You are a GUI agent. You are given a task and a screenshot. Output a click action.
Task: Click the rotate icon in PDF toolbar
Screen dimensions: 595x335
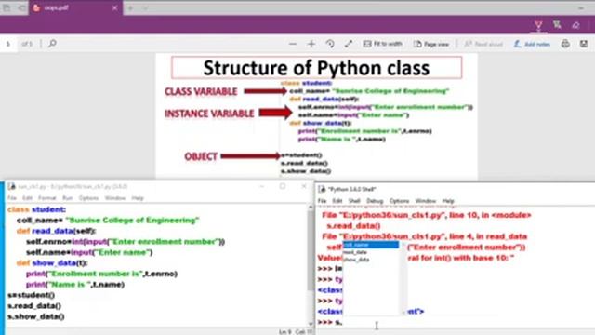coord(330,44)
